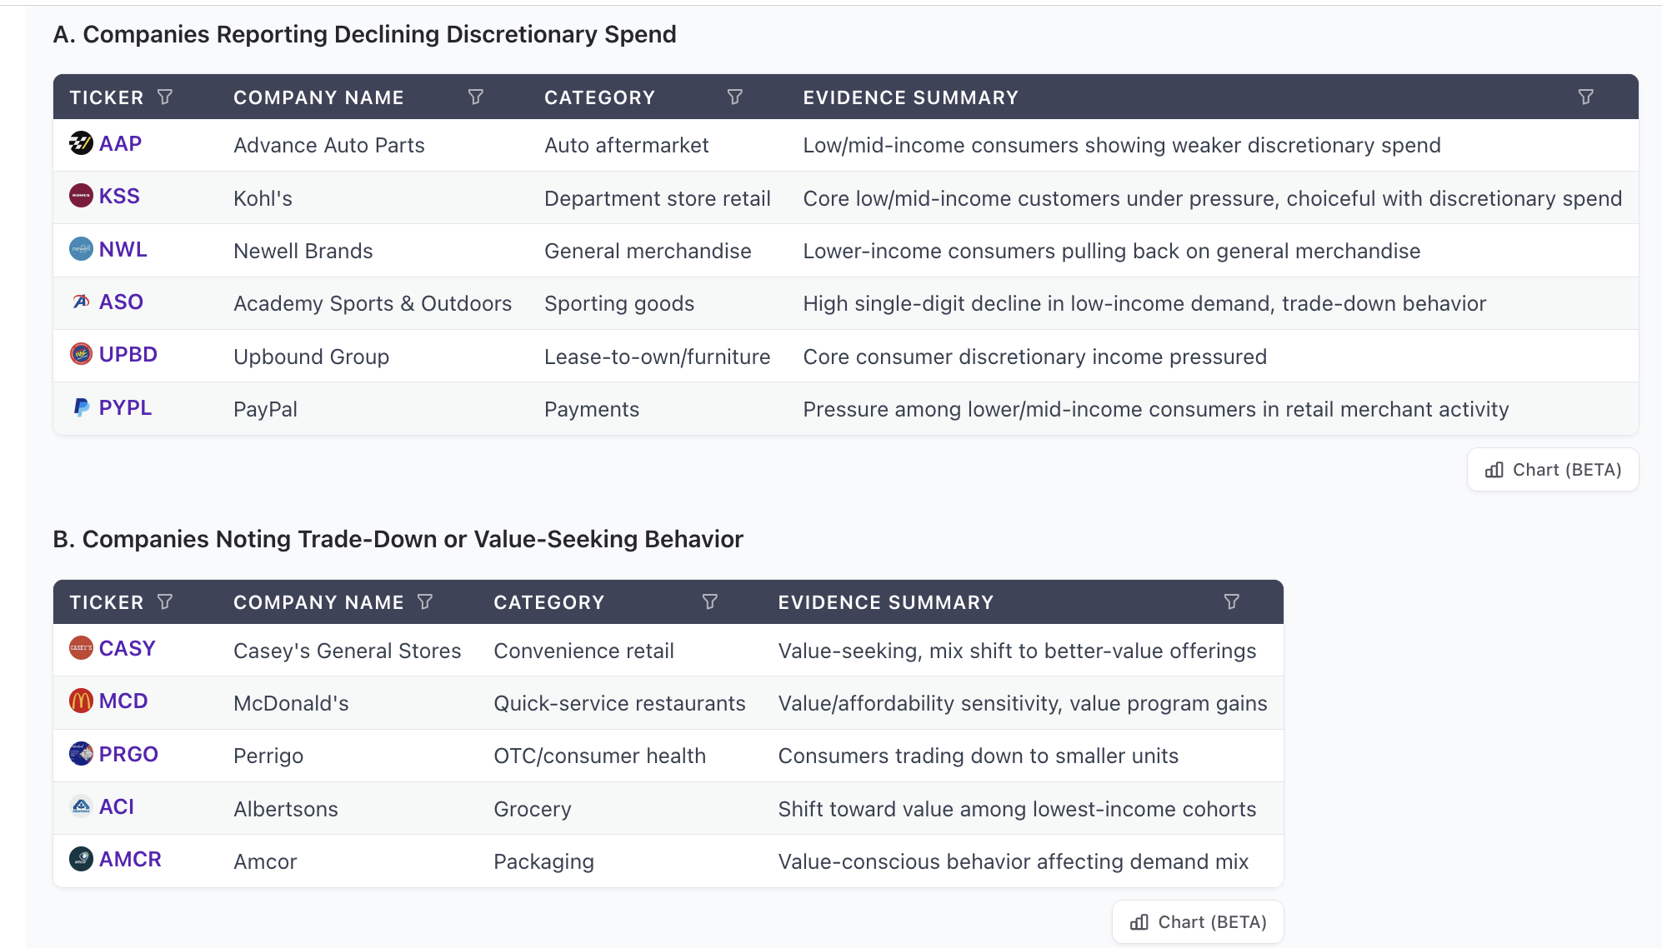The width and height of the screenshot is (1662, 948).
Task: Select the NWL ticker link
Action: point(123,250)
